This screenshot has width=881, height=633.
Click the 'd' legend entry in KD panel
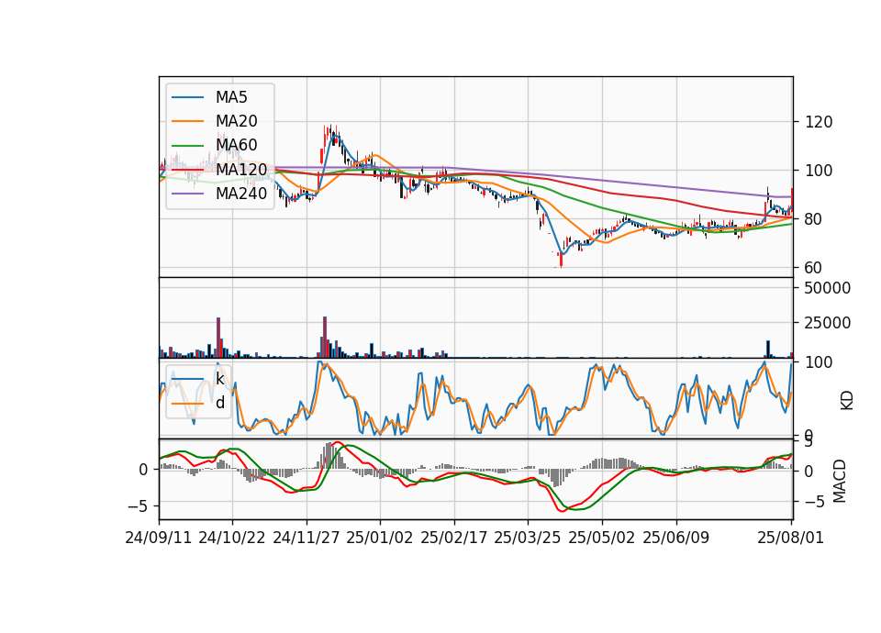(x=219, y=403)
